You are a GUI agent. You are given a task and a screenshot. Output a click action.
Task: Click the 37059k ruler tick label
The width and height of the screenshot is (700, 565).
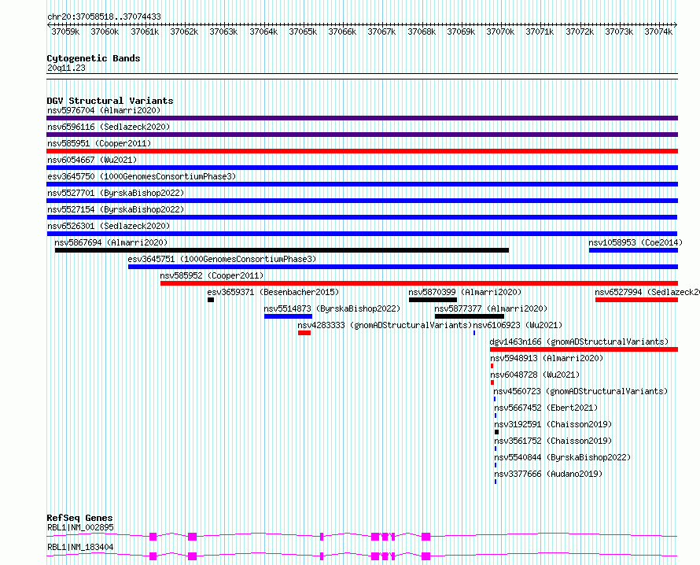click(65, 31)
